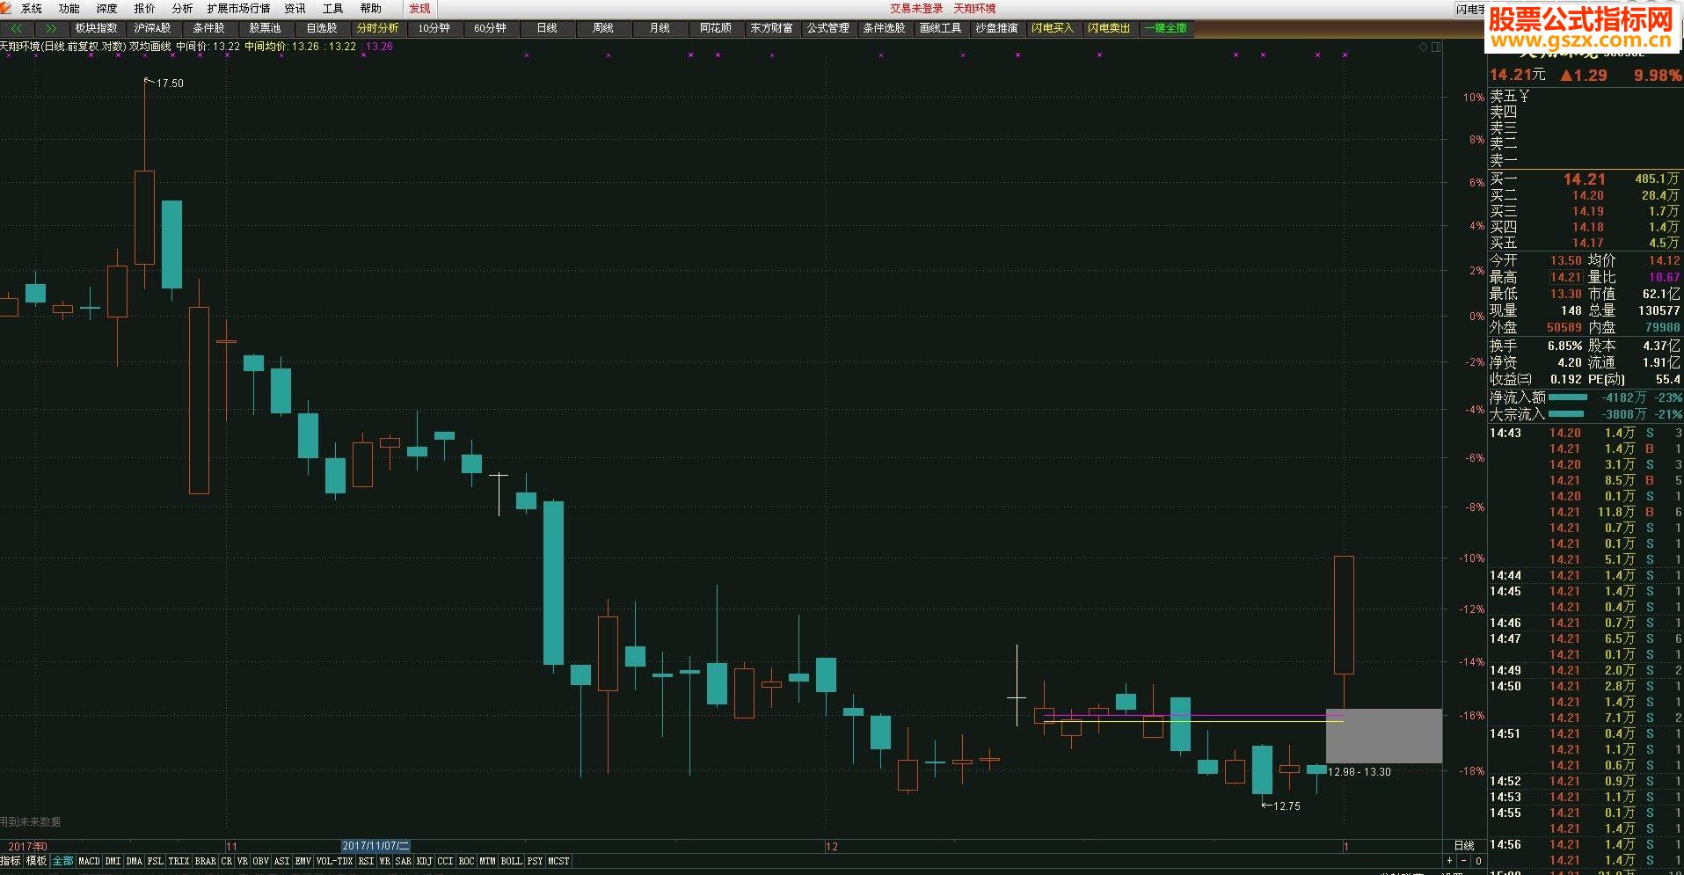
Task: Click the 指标 tab at bottom
Action: pos(11,861)
